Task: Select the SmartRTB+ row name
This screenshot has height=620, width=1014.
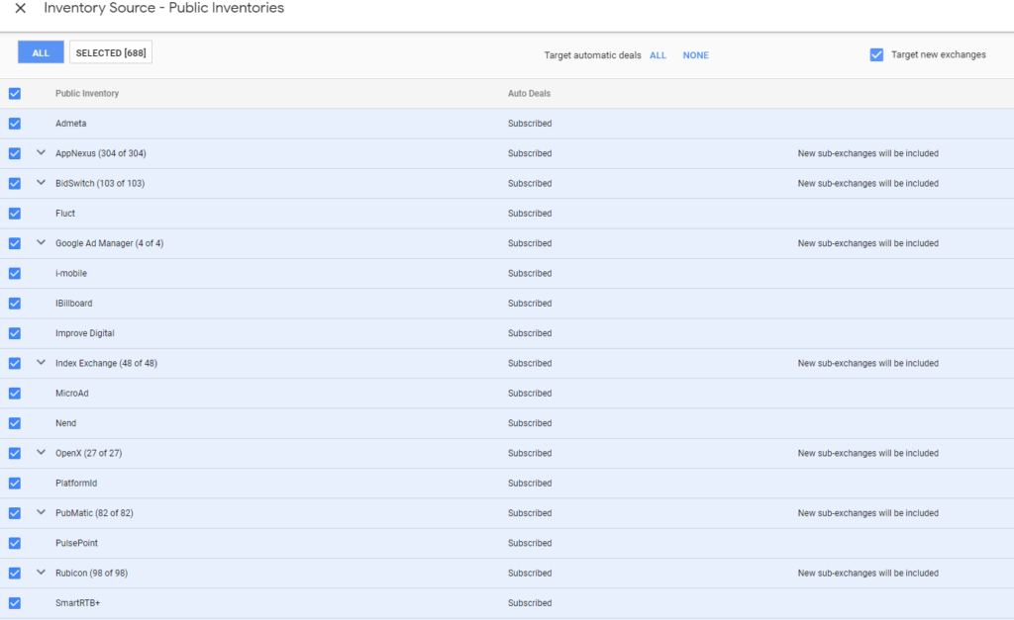Action: [x=77, y=603]
